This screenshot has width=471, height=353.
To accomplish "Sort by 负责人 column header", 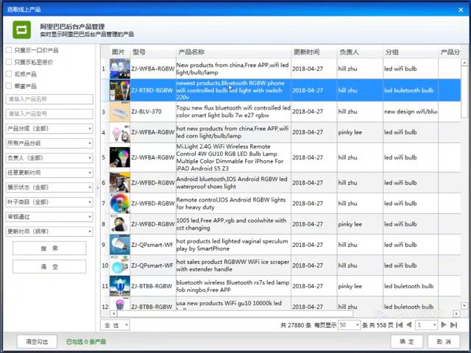I will (360, 52).
